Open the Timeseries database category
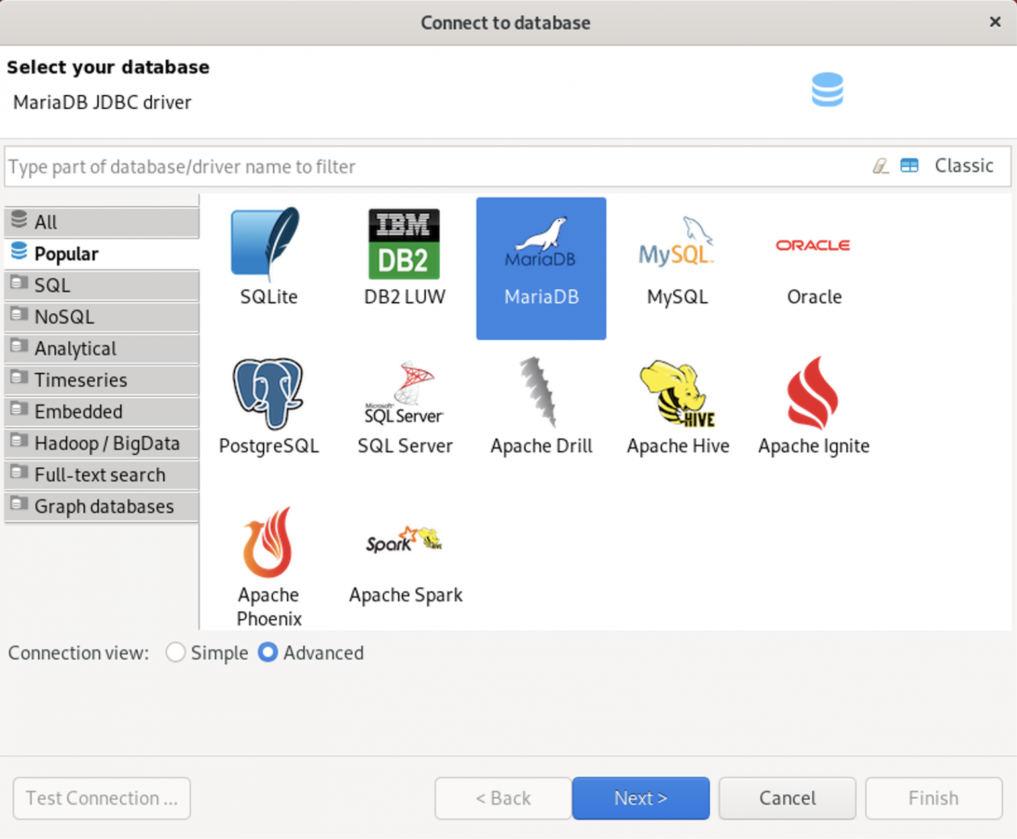This screenshot has height=839, width=1017. pos(81,380)
